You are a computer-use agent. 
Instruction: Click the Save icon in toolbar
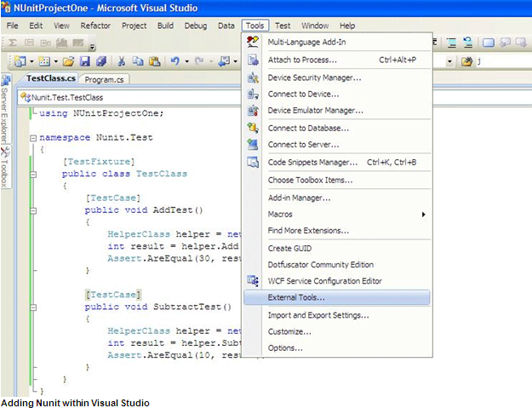pos(85,61)
